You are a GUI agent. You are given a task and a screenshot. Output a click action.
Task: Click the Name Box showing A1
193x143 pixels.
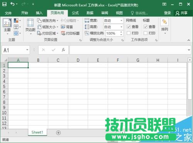(x=14, y=50)
